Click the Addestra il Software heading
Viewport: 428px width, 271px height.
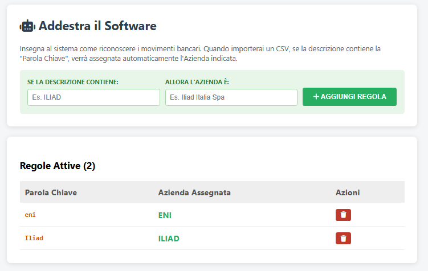tap(97, 26)
